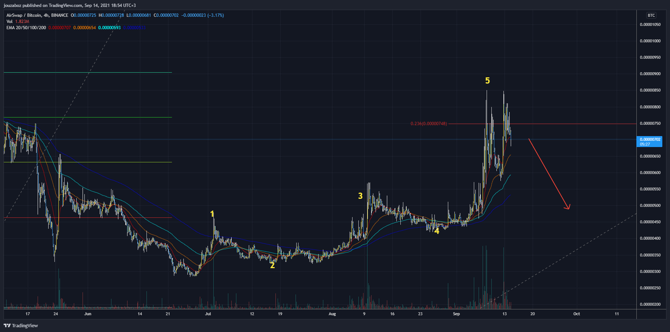Click the close value C0.00000702 in header
The height and width of the screenshot is (332, 670).
tap(166, 15)
